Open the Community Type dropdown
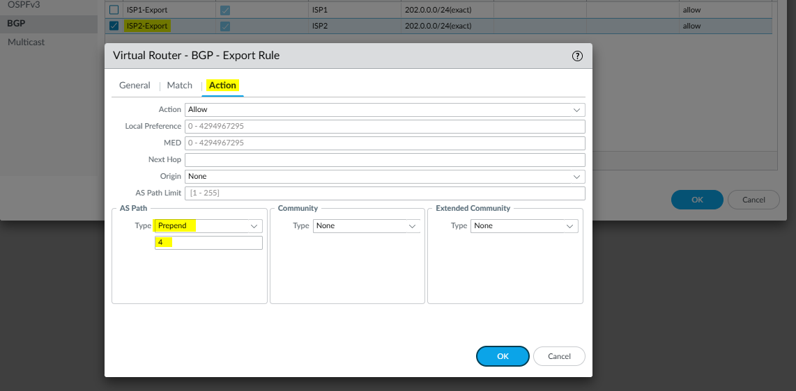 (367, 226)
